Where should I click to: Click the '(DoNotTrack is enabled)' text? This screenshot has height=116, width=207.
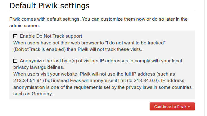click(39, 49)
